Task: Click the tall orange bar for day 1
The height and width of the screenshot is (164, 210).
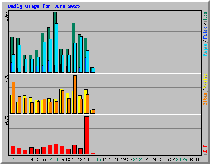Action: (14, 98)
